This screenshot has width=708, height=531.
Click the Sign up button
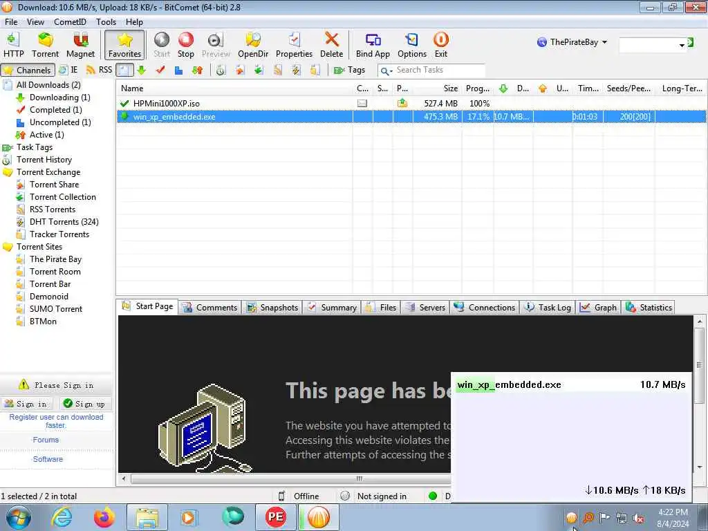coord(84,404)
